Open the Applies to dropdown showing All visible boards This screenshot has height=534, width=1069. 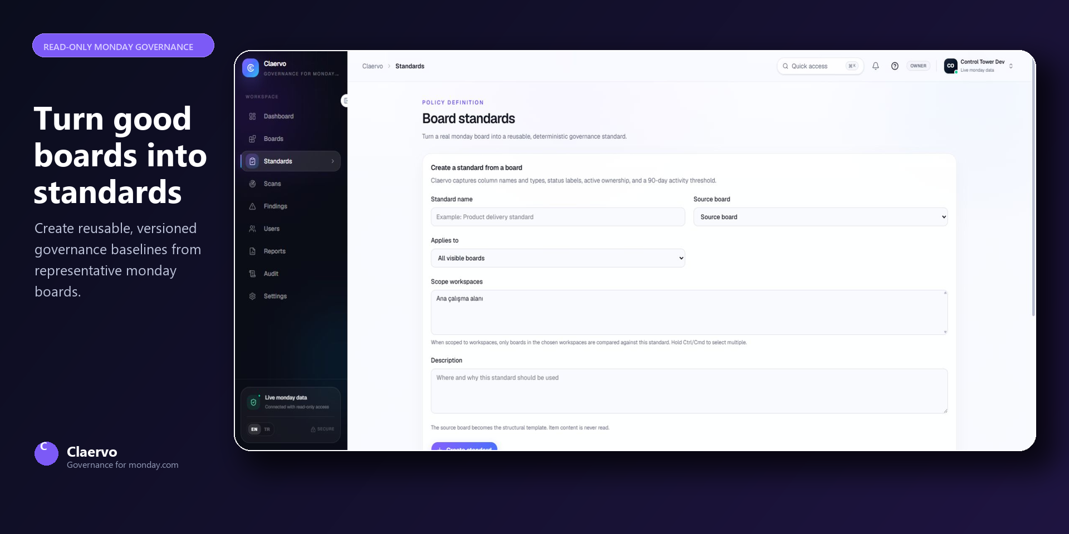557,258
